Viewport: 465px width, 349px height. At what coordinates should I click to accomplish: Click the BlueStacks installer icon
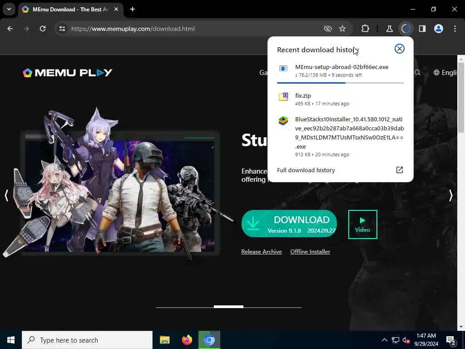[x=283, y=121]
